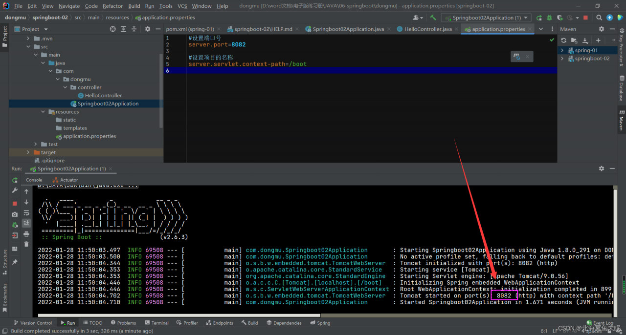Open the Version Control tool window button

click(32, 323)
